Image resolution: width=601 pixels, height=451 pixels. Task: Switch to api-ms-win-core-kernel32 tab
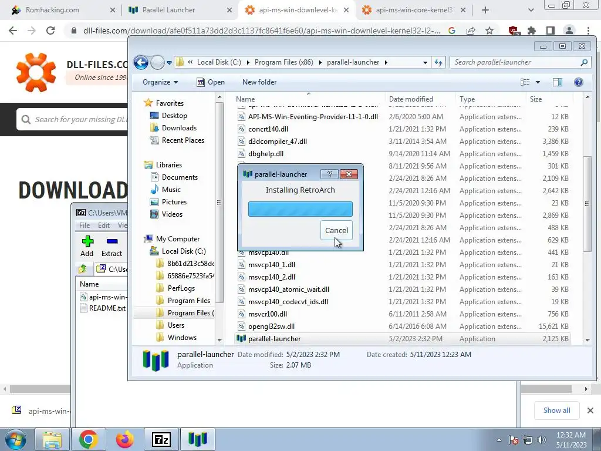click(414, 10)
